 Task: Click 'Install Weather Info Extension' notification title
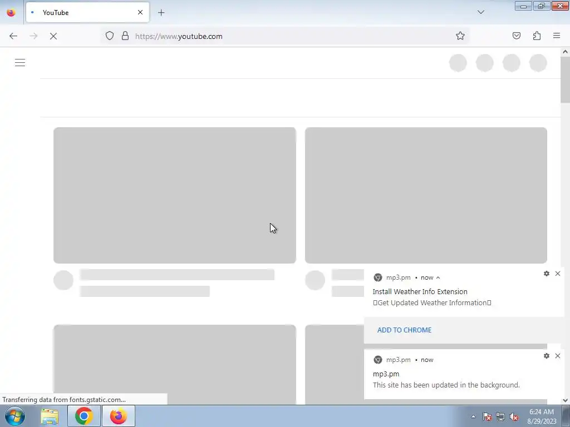[x=420, y=291]
